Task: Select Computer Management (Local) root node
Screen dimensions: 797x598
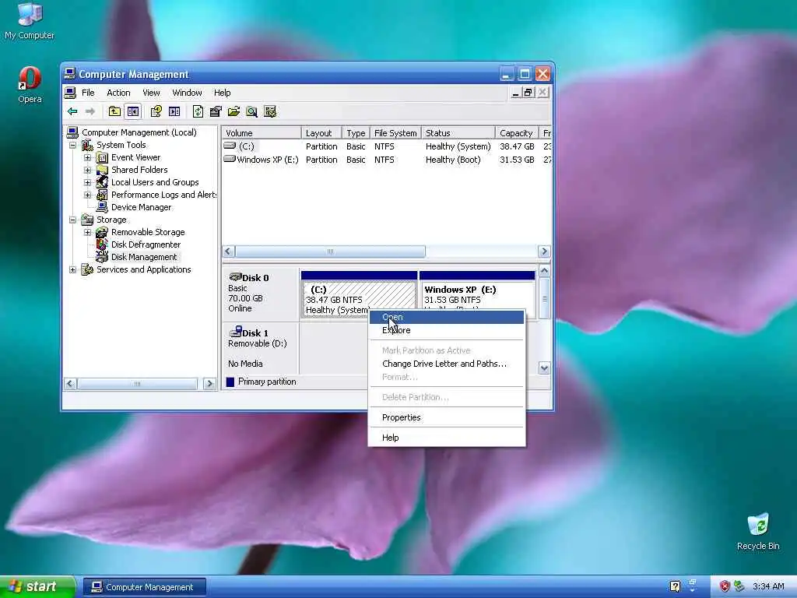Action: (x=139, y=132)
